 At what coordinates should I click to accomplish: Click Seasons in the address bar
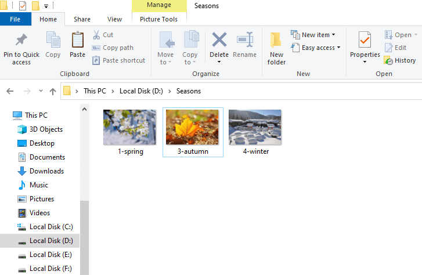(x=189, y=91)
